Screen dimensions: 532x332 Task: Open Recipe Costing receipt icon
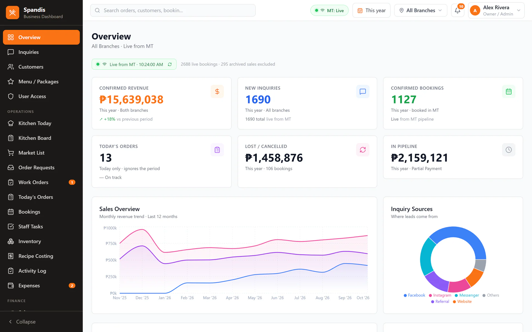11,256
